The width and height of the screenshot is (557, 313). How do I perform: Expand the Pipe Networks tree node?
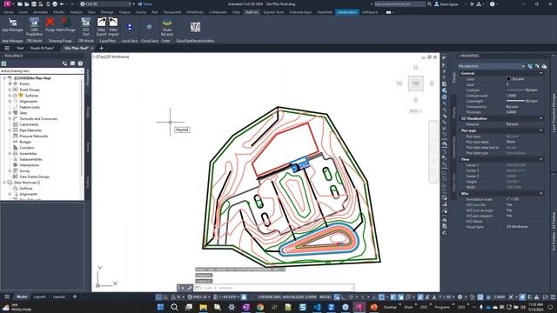10,130
